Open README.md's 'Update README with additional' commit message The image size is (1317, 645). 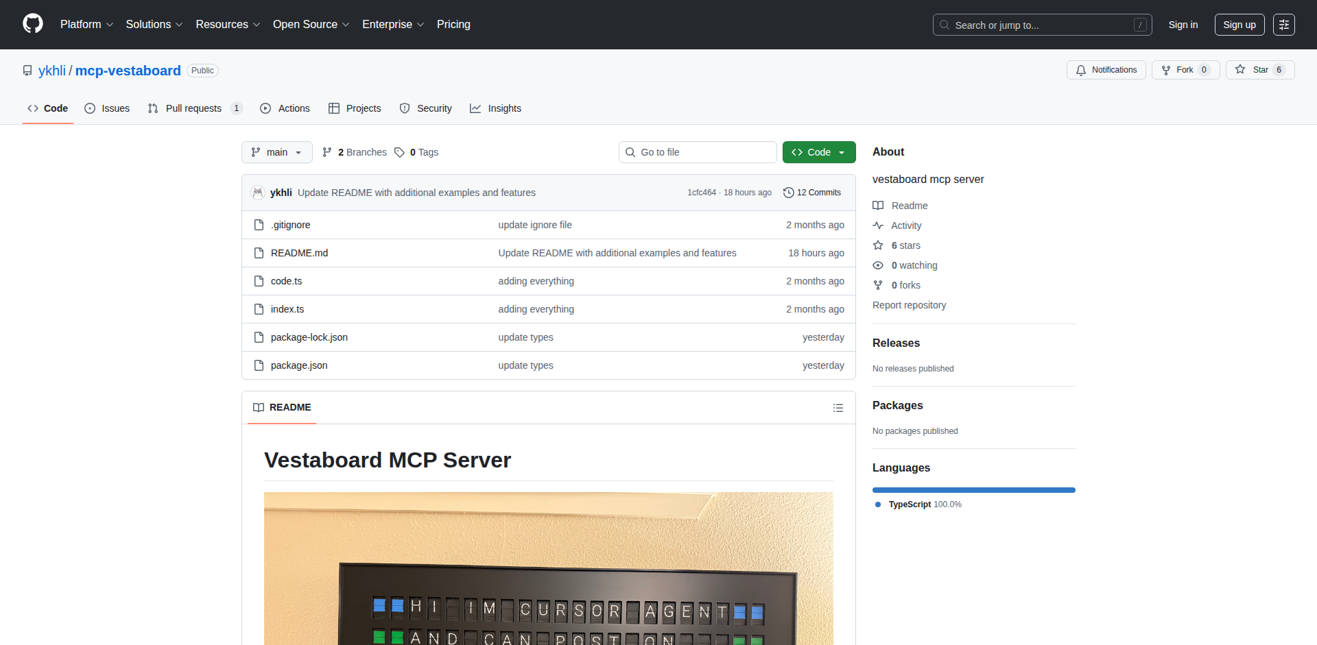point(617,253)
